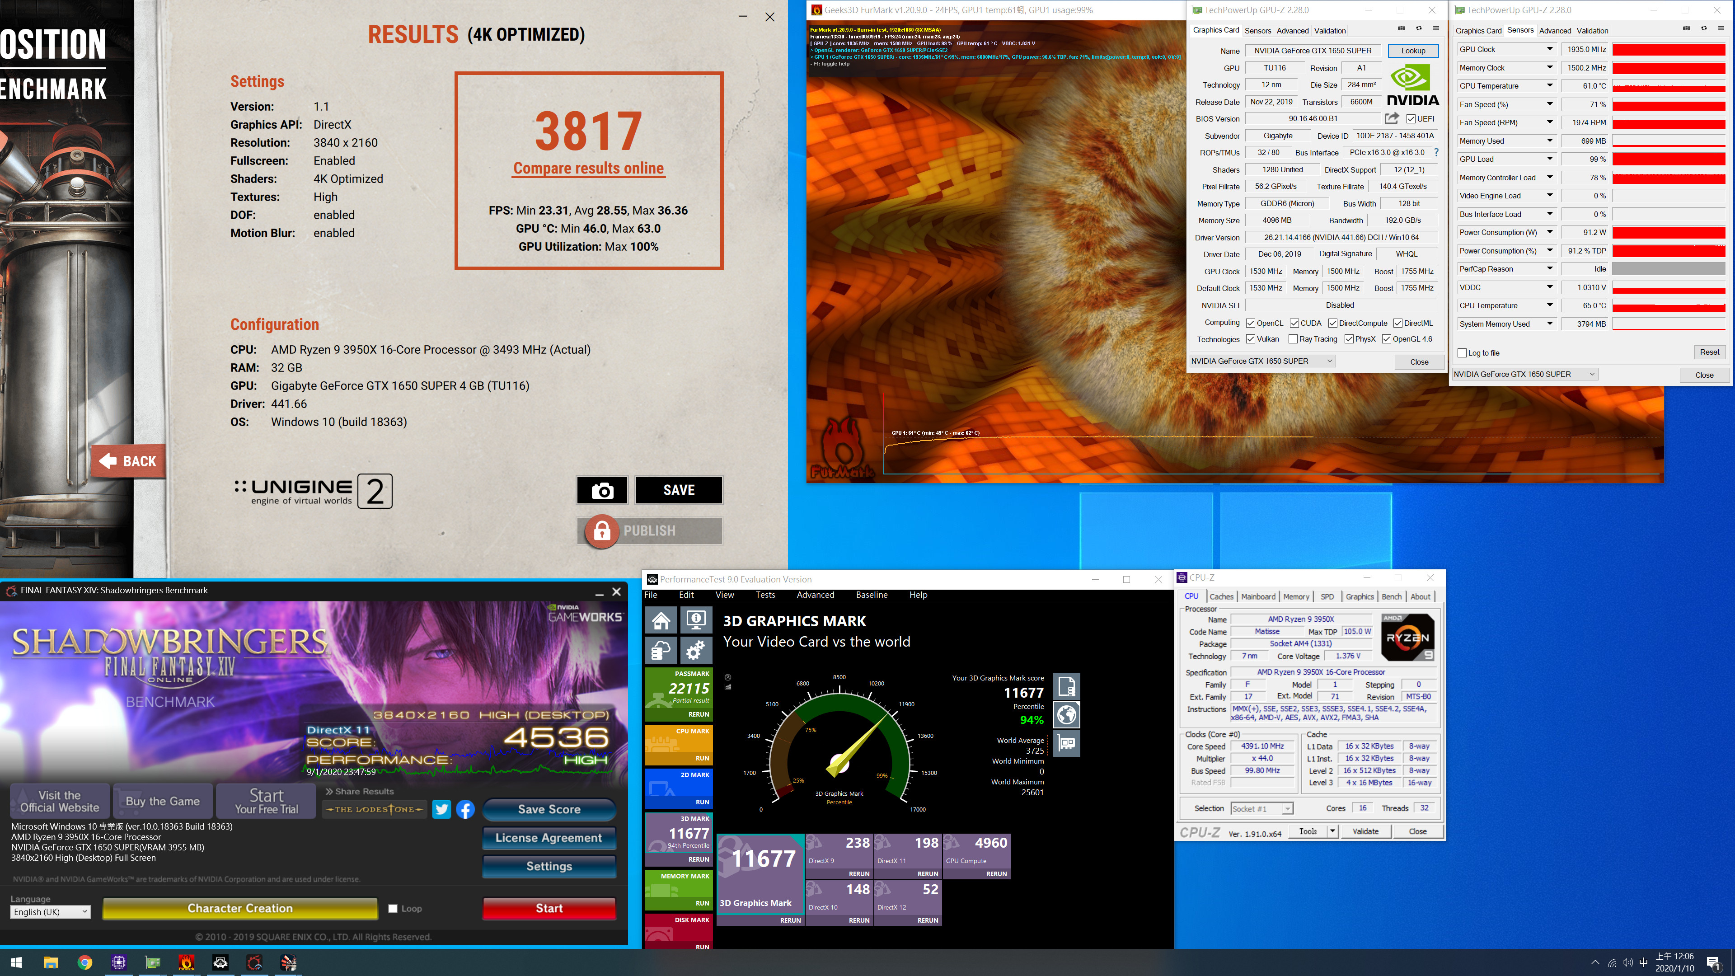1735x976 pixels.
Task: Click the Lookup button in GPU-Z
Action: click(x=1413, y=51)
